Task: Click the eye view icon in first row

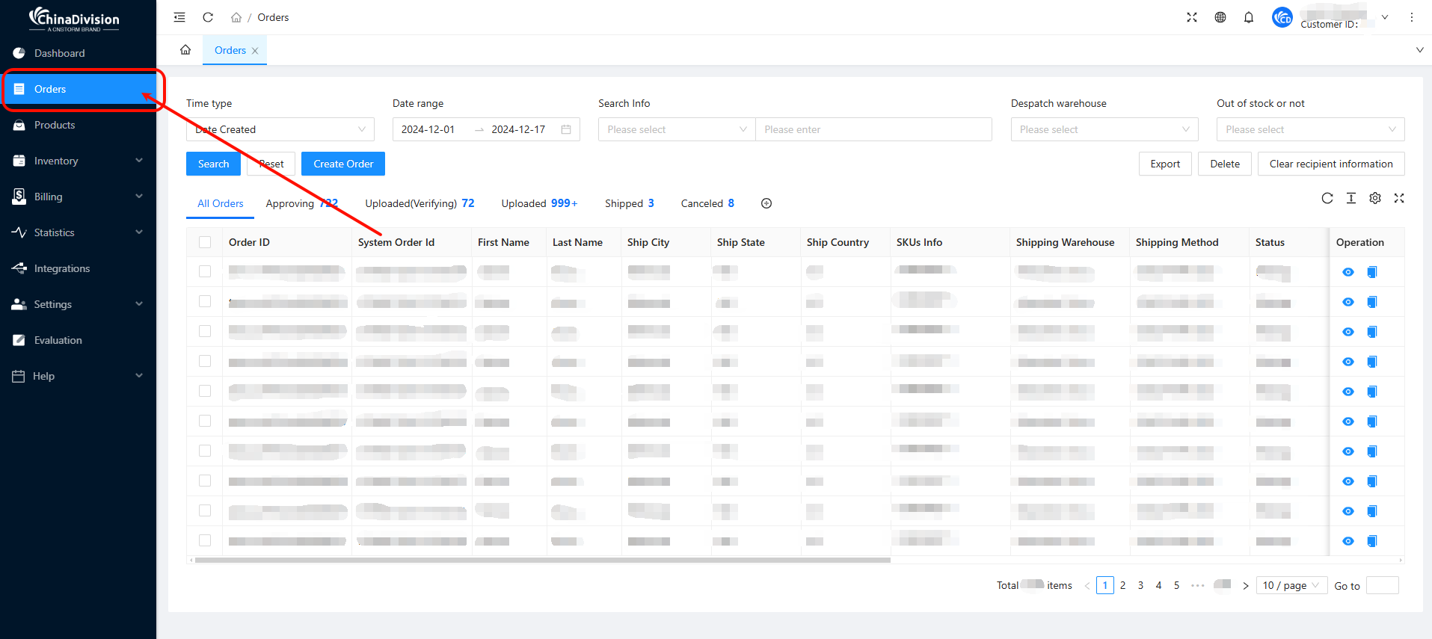Action: 1348,272
